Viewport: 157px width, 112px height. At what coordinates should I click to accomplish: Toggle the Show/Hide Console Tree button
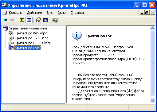(29, 20)
